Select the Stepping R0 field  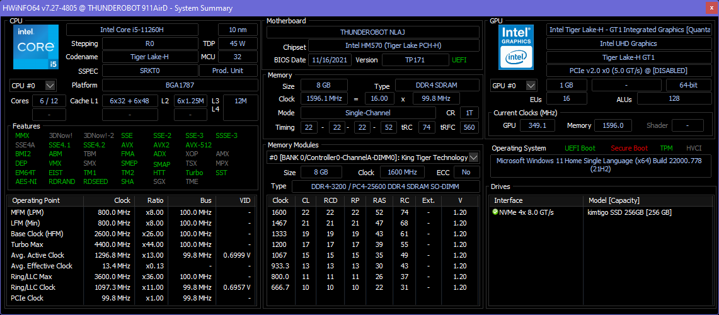click(149, 43)
